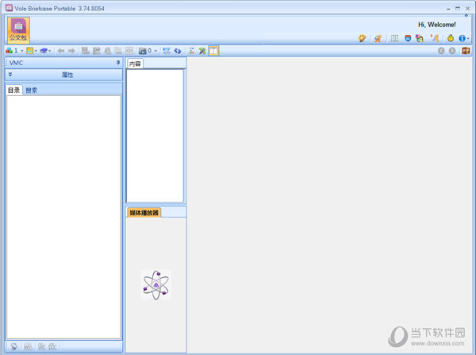The width and height of the screenshot is (476, 355).
Task: Click the atom logo in media player
Action: click(155, 284)
